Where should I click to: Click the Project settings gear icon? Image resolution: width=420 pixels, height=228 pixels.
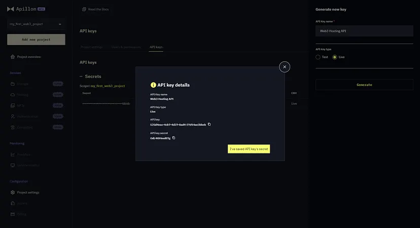click(13, 193)
